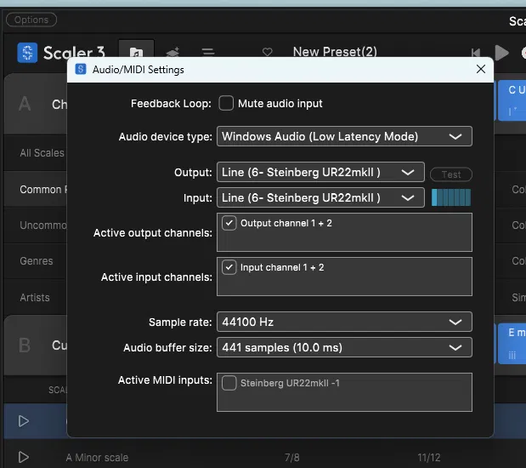Click the input level meter
526x468 pixels.
pos(451,197)
